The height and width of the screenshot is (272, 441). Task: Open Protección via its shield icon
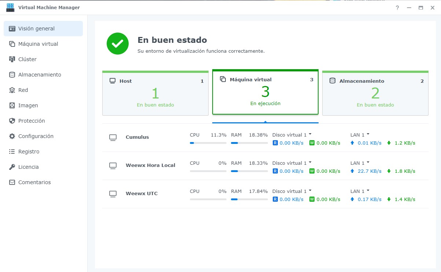point(12,121)
